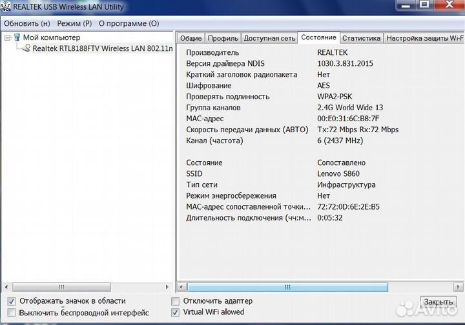Click the tree panel horizontal scrollbar thumb
Image resolution: width=465 pixels, height=325 pixels.
61,287
